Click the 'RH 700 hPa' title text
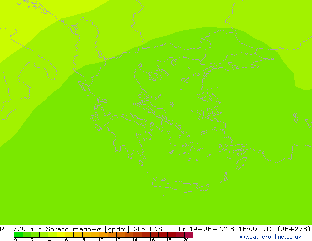The image size is (312, 241). point(21,229)
